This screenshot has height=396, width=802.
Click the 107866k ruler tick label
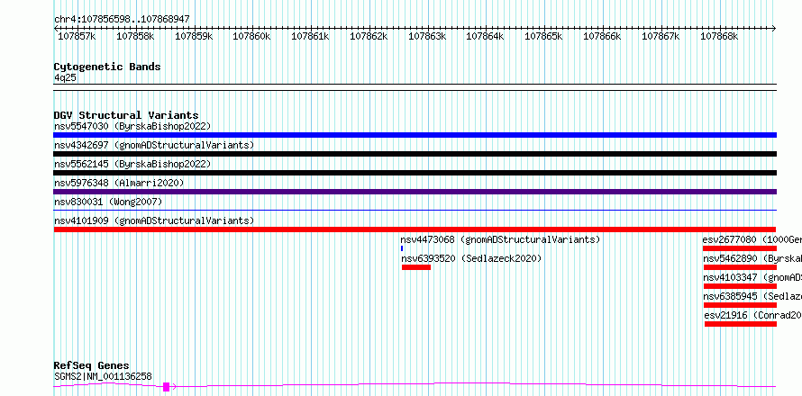click(x=602, y=36)
